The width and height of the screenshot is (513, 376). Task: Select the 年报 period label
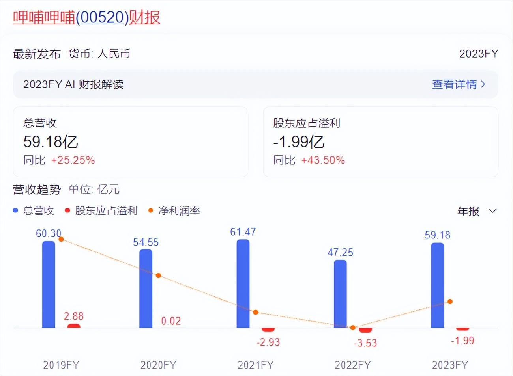pos(468,211)
